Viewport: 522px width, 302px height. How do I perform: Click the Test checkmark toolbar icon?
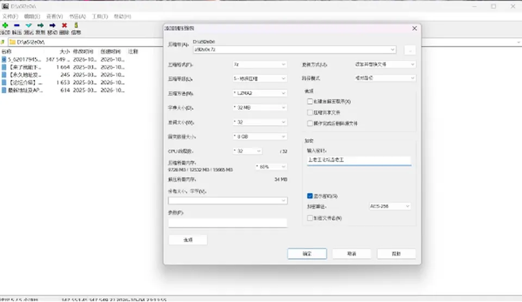(29, 26)
